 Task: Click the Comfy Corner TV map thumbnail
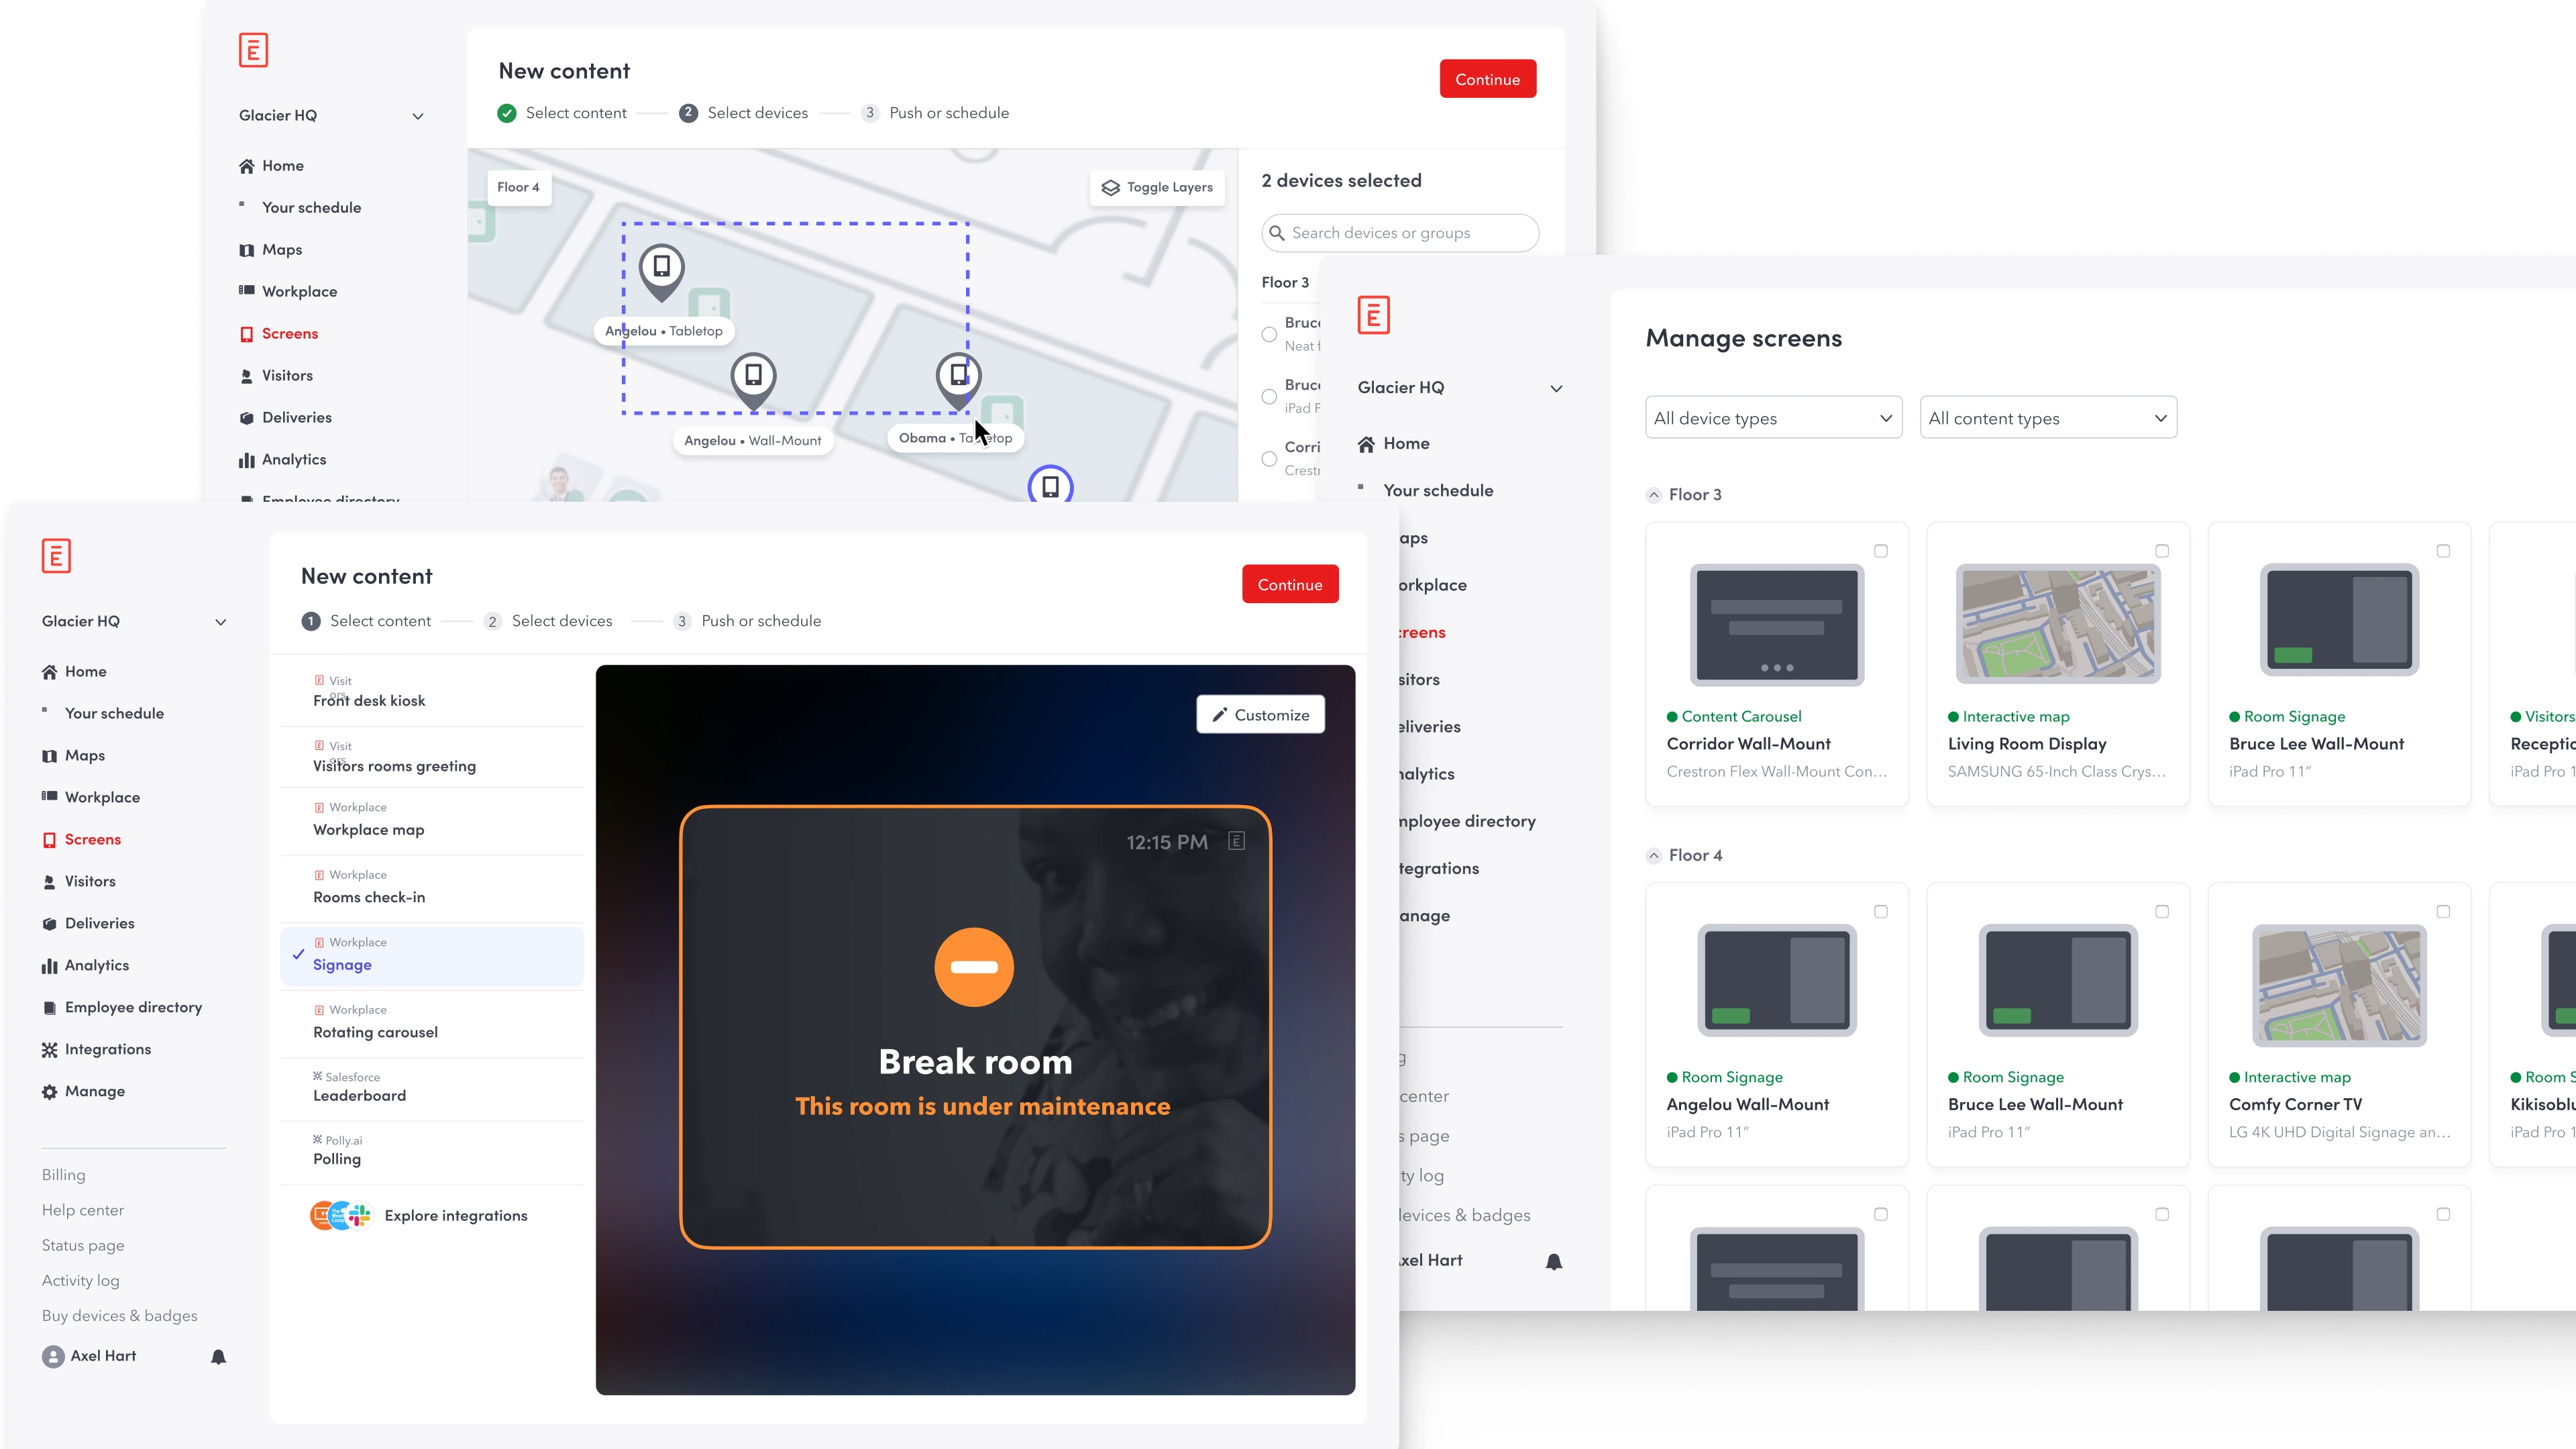point(2338,986)
